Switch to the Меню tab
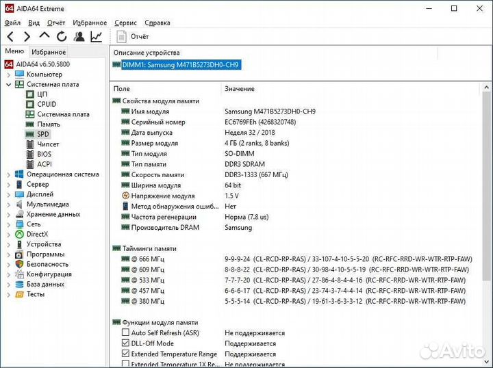 tap(14, 51)
